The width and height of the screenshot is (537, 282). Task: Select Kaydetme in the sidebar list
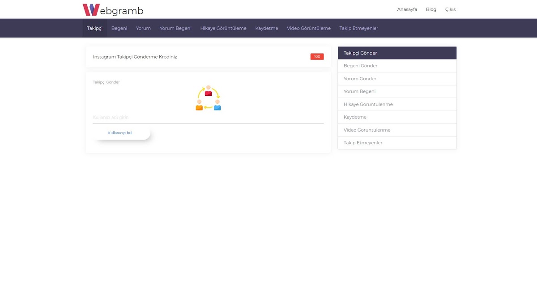tap(397, 117)
